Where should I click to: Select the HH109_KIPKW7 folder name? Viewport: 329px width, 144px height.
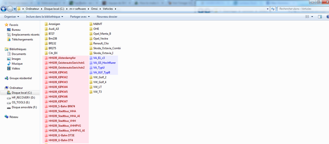click(58, 101)
